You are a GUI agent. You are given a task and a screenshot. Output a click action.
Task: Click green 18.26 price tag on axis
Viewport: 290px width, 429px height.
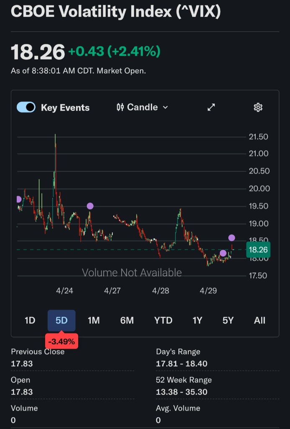258,250
